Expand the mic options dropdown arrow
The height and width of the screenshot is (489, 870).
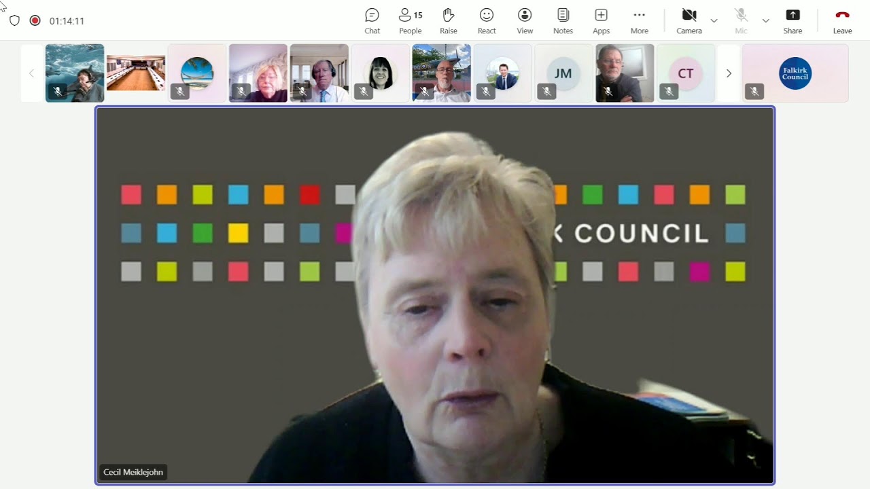point(765,21)
